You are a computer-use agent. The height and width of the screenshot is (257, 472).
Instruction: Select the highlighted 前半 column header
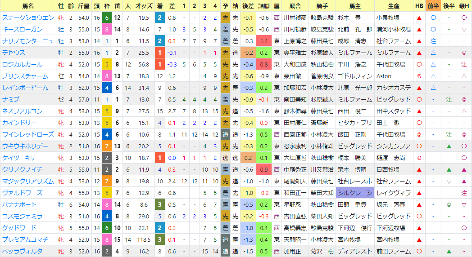click(433, 6)
